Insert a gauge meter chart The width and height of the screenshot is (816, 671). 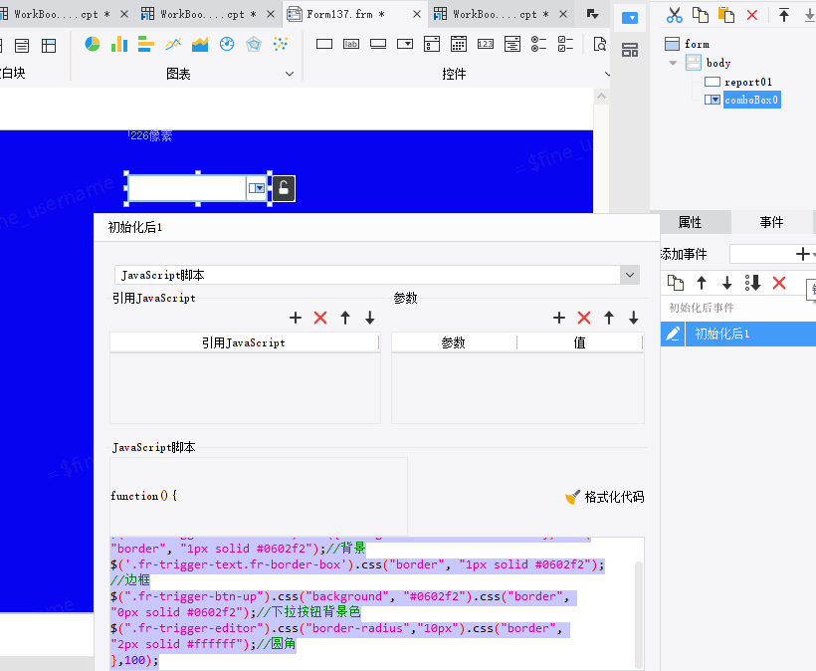(x=227, y=44)
